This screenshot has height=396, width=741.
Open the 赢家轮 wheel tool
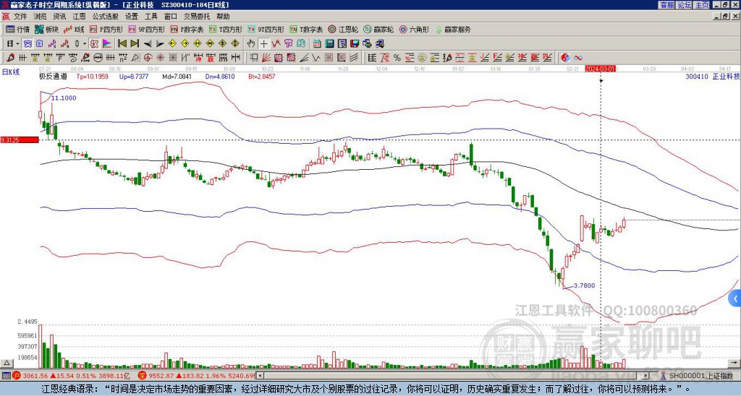tap(378, 29)
